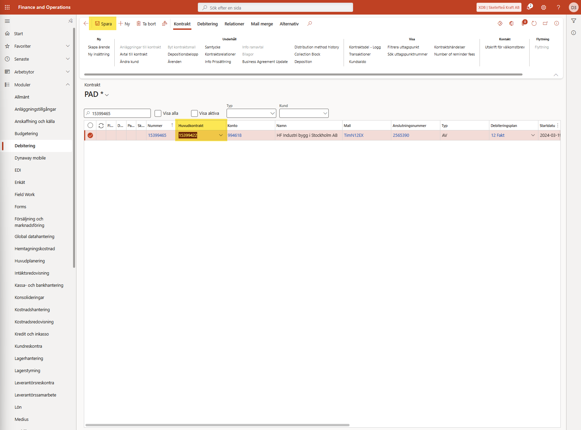Screen dimensions: 581x430
Task: Click the grid refresh icon column header
Action: coord(101,126)
